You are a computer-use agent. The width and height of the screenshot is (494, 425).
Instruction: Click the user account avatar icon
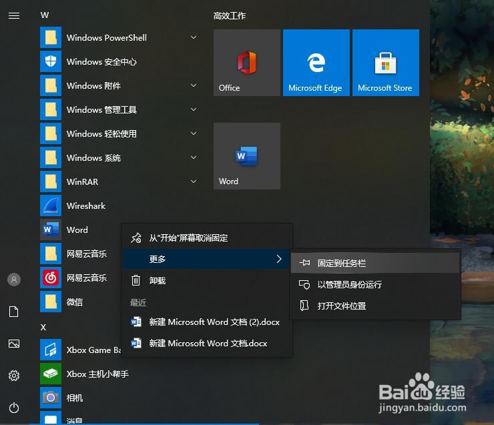14,280
